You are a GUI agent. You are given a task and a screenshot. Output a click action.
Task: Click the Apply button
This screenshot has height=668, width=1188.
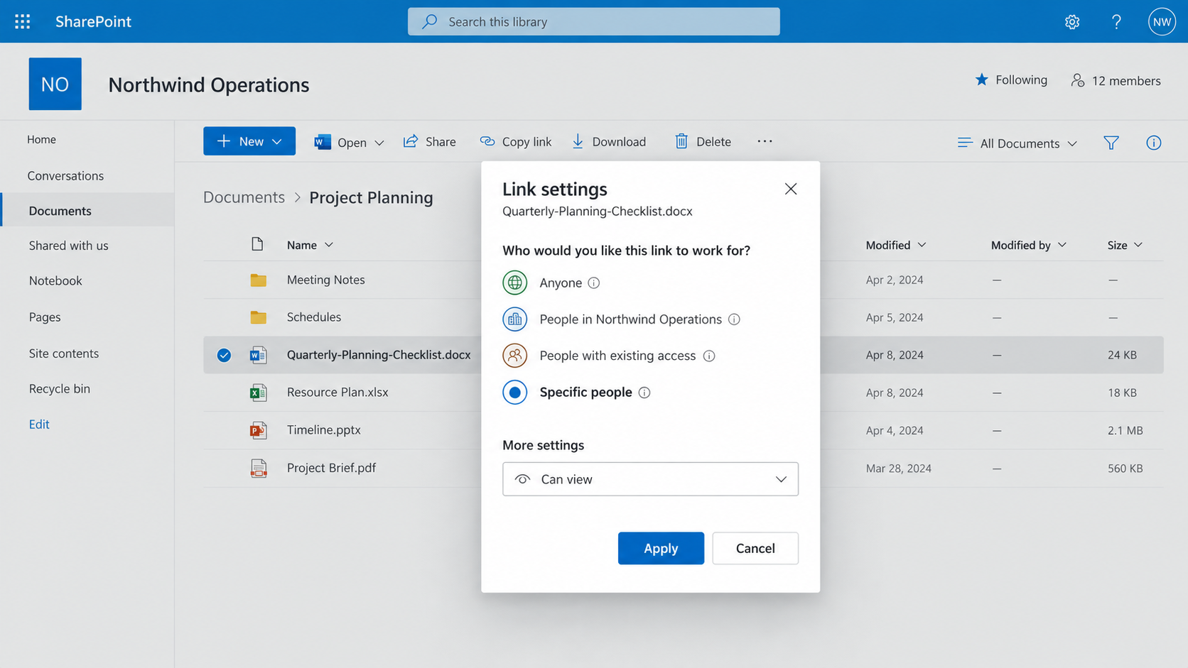tap(661, 548)
